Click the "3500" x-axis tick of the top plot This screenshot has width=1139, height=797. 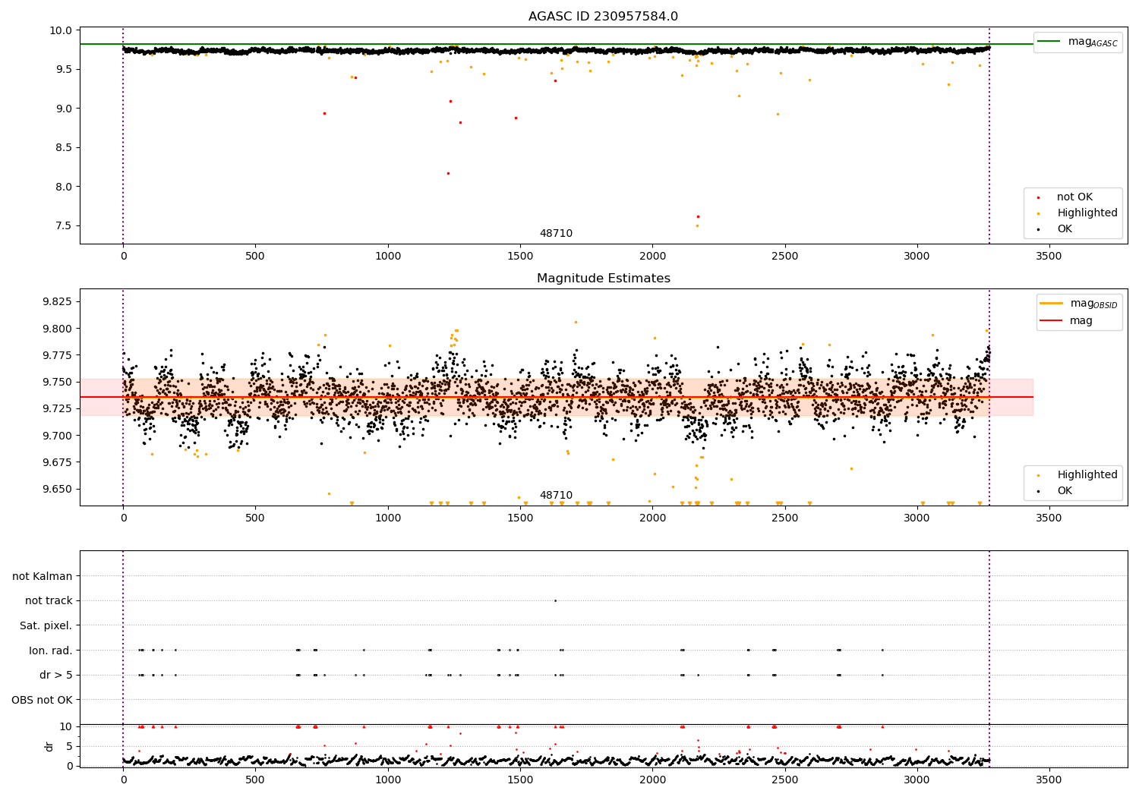(1049, 257)
